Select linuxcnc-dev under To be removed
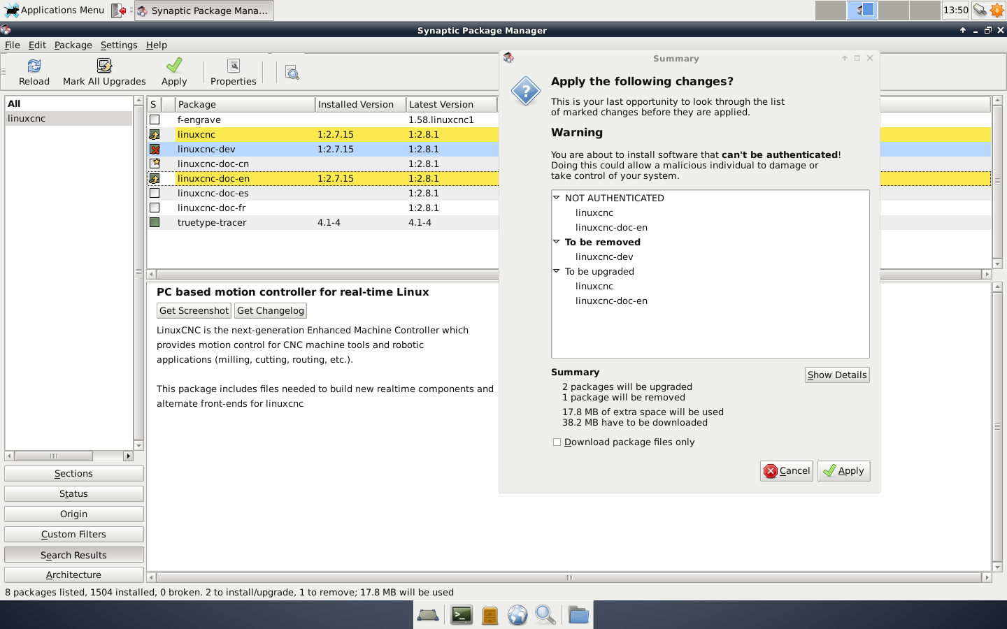This screenshot has width=1007, height=629. (604, 256)
